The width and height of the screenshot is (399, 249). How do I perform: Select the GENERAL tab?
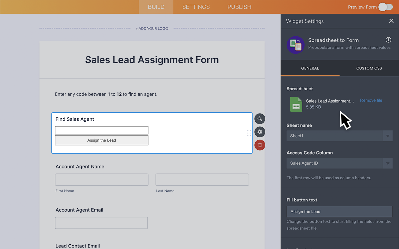pyautogui.click(x=310, y=68)
